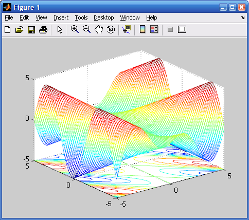The width and height of the screenshot is (249, 220).
Task: Select the Pan hand tool
Action: (x=99, y=29)
